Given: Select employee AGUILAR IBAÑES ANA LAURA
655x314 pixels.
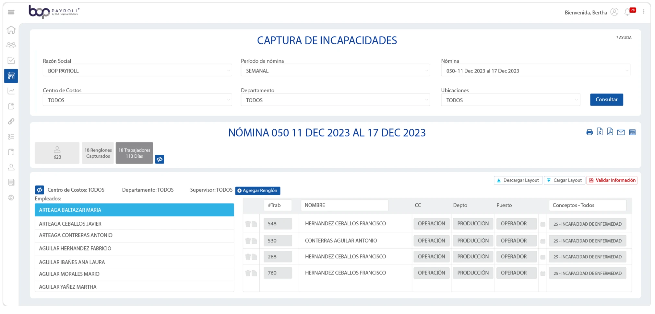Looking at the screenshot, I should click(134, 262).
